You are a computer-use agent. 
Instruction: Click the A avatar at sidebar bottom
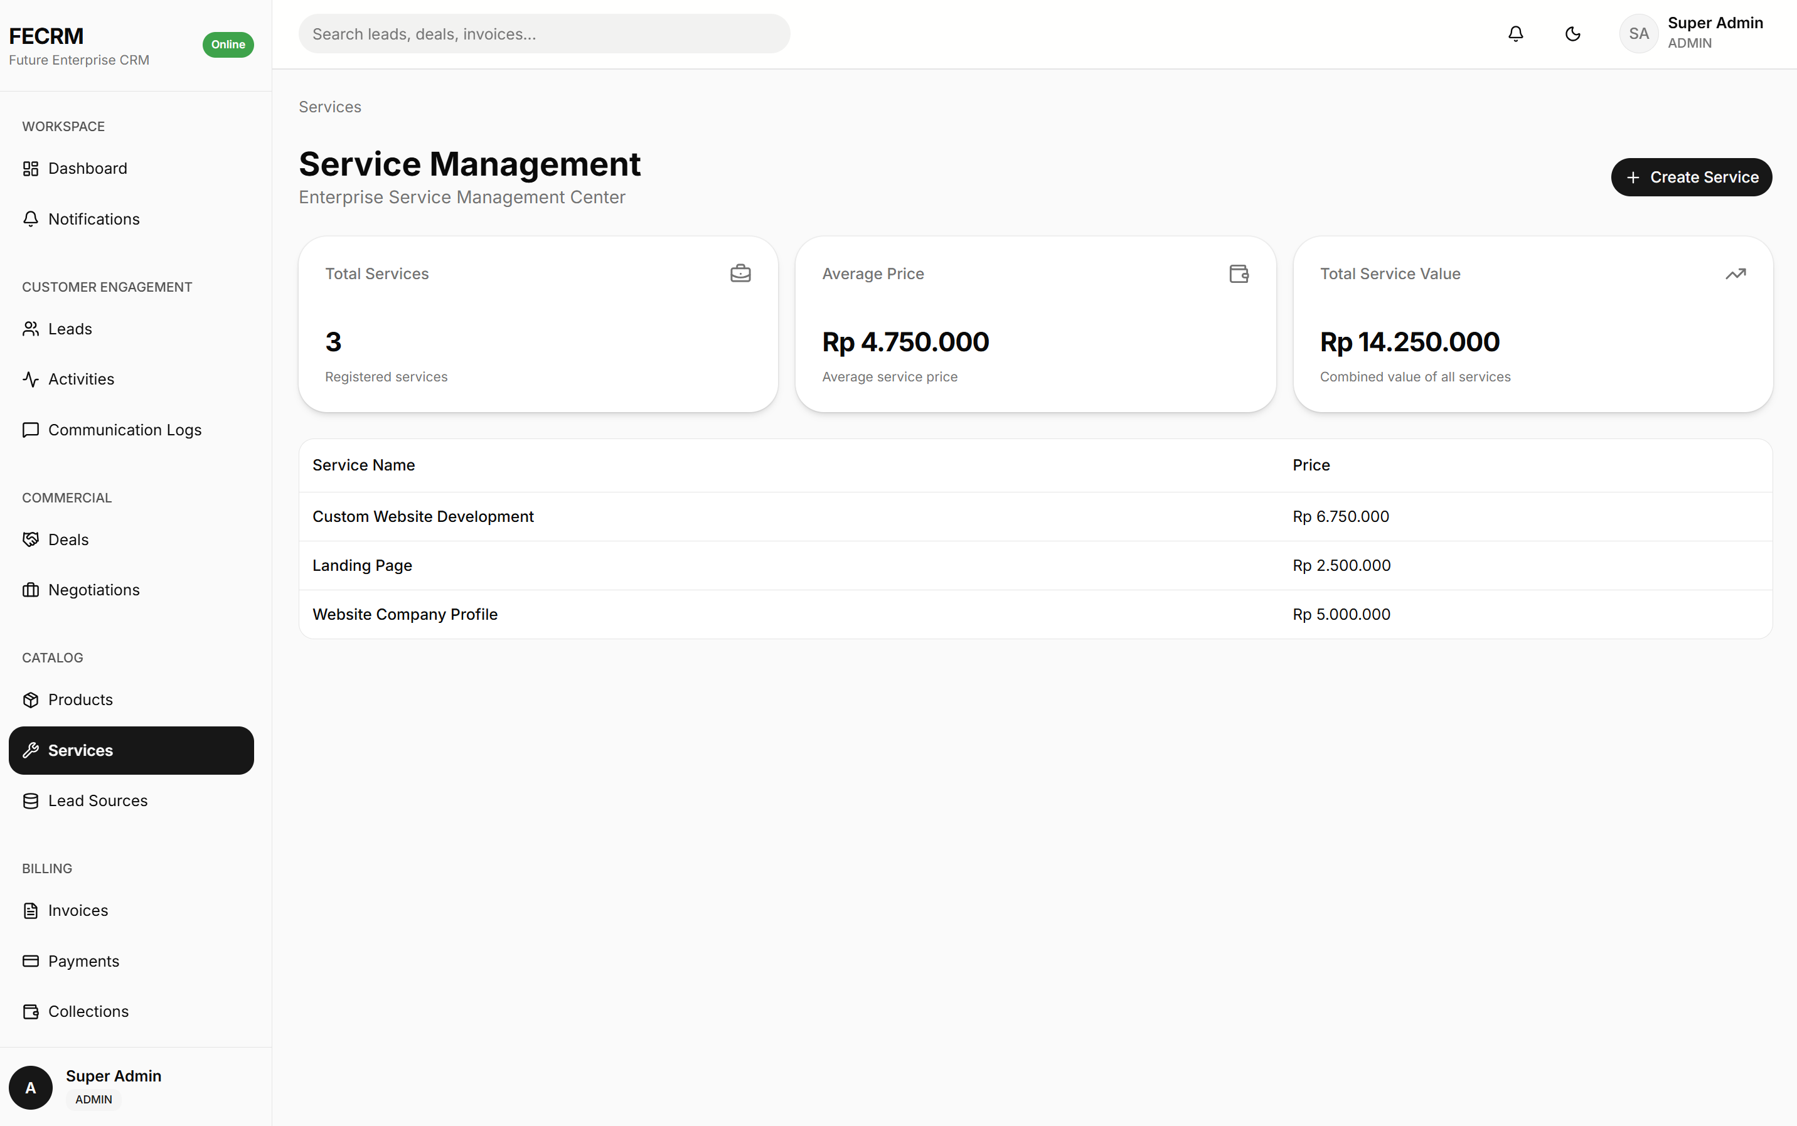click(x=31, y=1087)
